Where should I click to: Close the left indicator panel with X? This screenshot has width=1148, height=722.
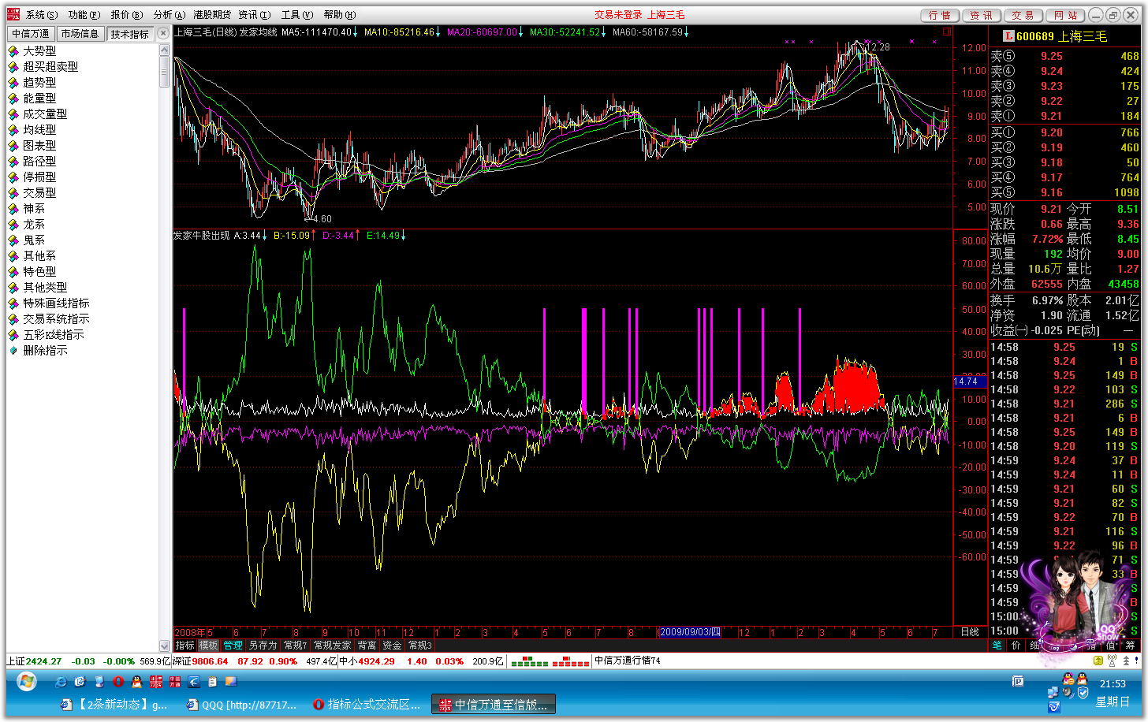click(x=163, y=33)
